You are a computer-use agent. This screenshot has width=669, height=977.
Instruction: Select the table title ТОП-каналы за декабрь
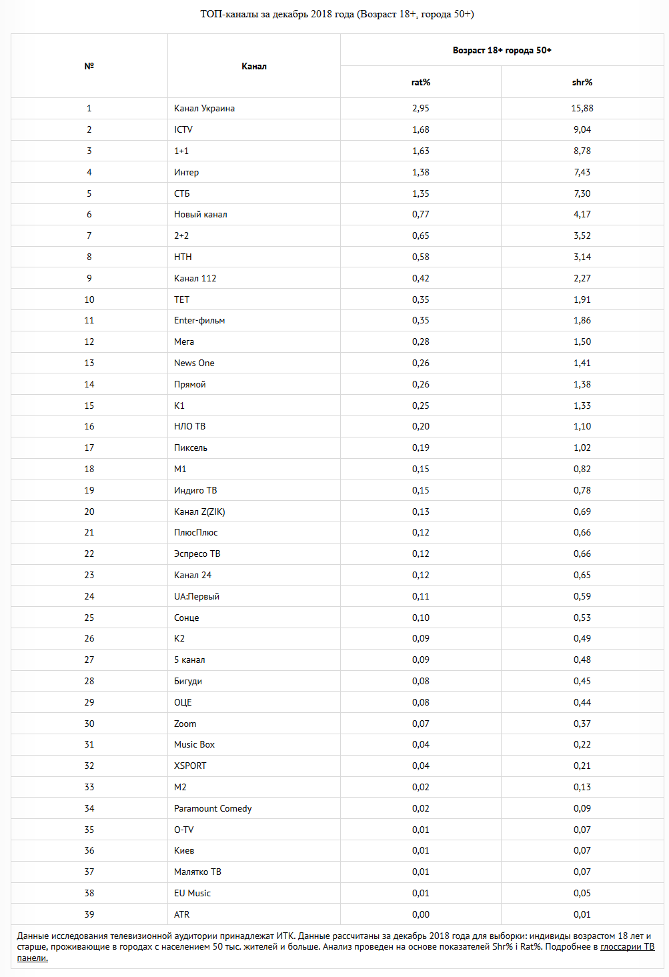coord(337,14)
